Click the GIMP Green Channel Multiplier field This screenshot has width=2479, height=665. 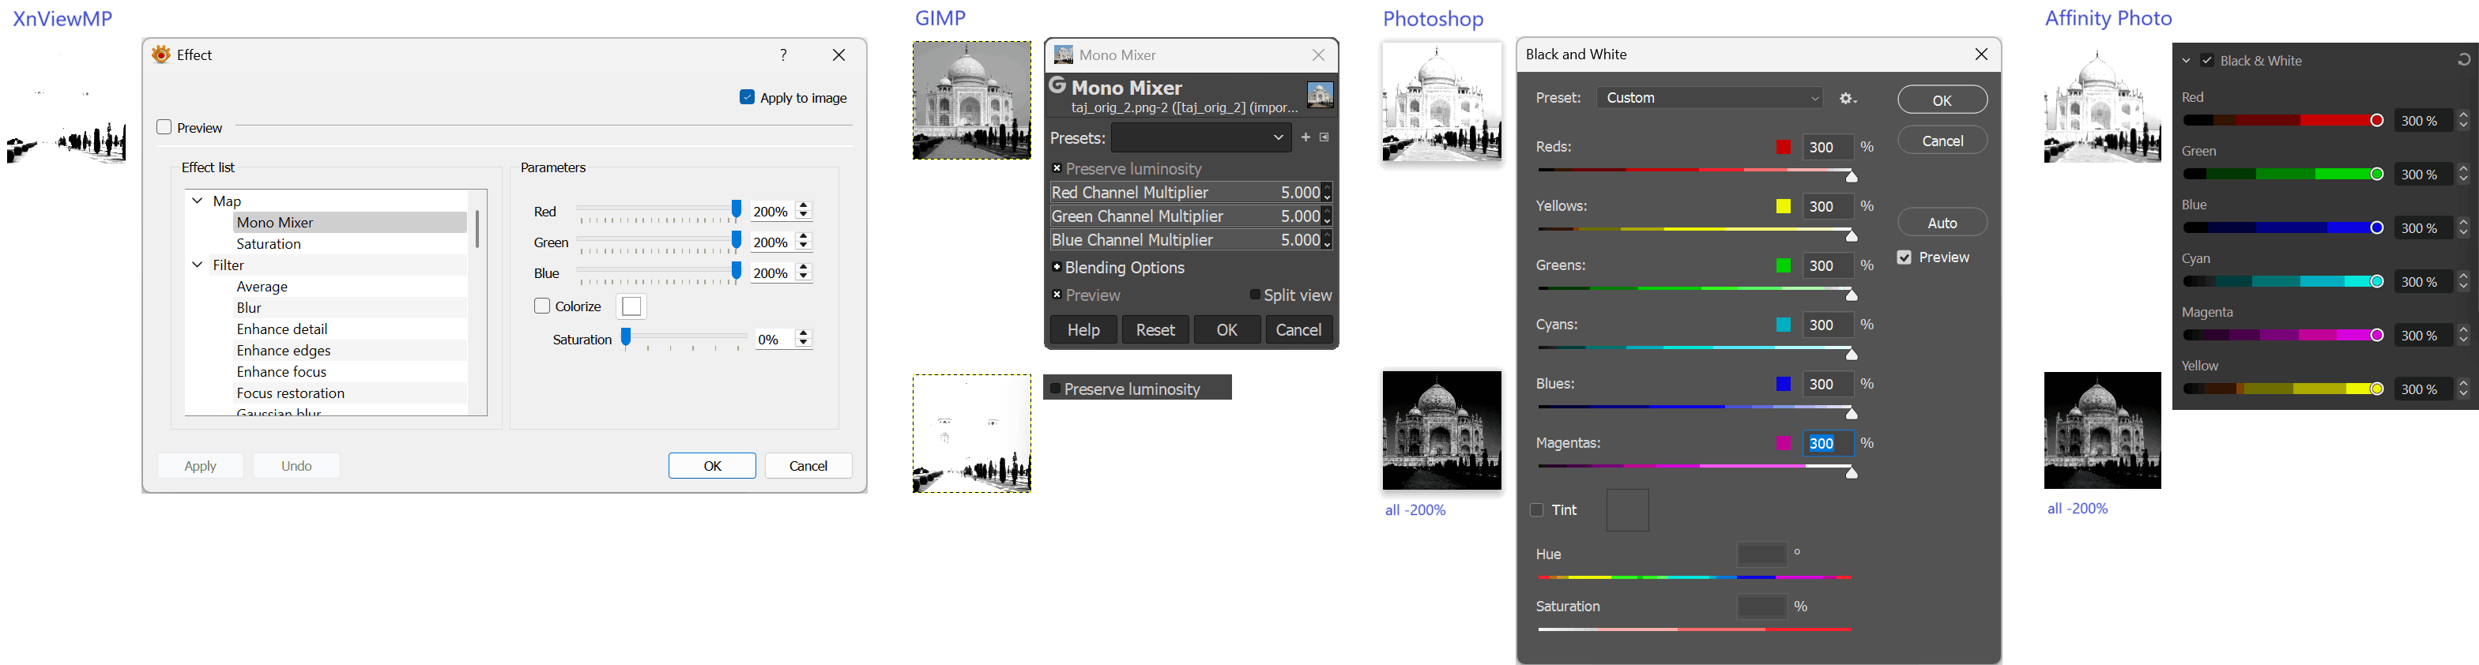[1190, 216]
